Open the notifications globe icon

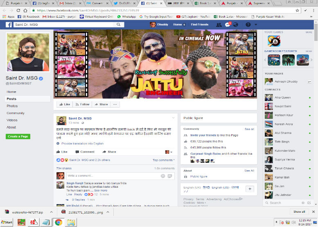(236, 25)
